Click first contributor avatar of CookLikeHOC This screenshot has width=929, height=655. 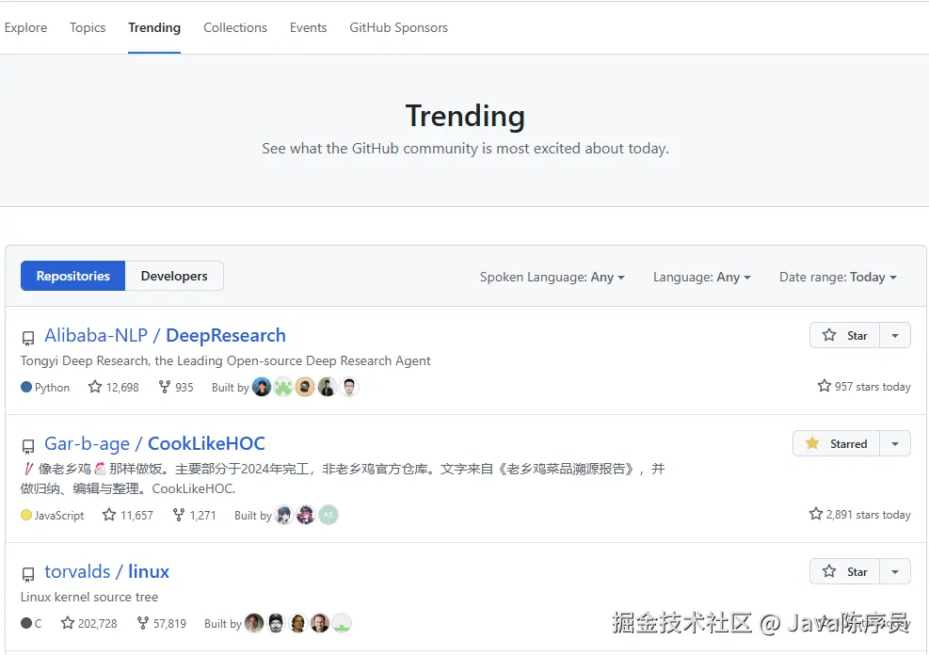[x=284, y=515]
